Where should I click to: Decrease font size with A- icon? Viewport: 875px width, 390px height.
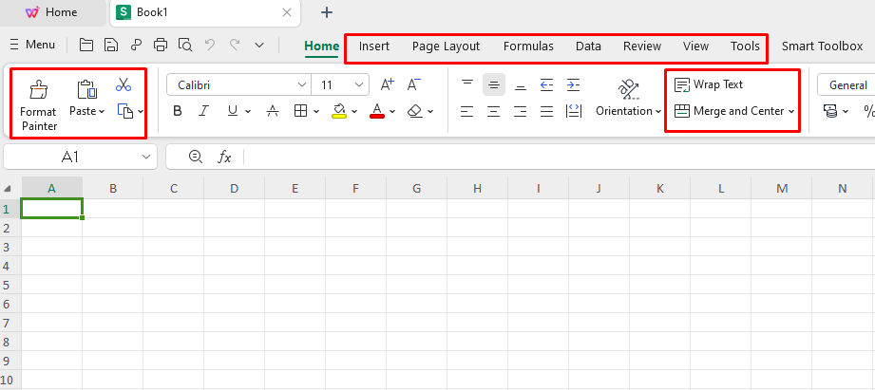point(413,84)
